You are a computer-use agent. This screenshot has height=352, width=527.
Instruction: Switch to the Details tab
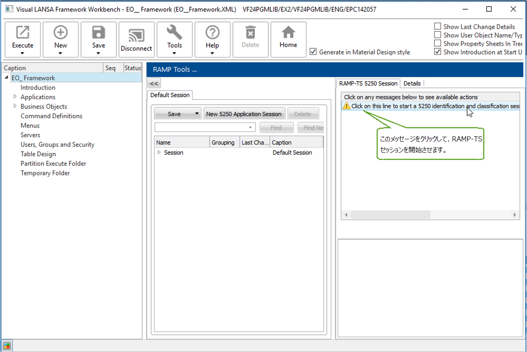click(412, 83)
